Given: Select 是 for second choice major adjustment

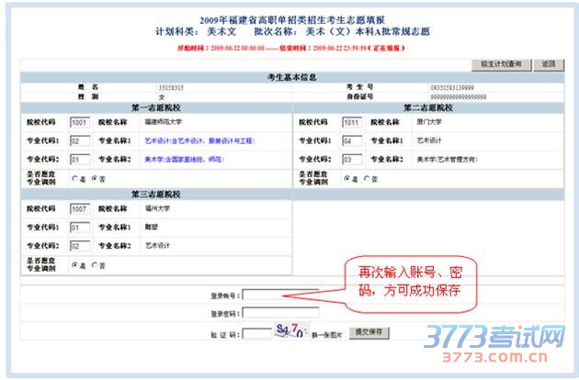Looking at the screenshot, I should [345, 179].
